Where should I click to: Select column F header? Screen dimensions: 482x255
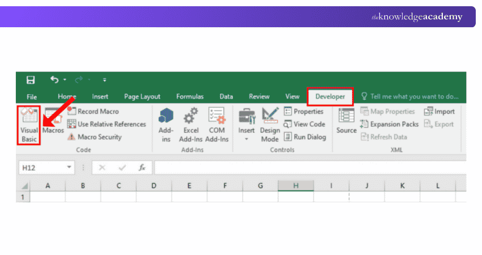coord(225,185)
